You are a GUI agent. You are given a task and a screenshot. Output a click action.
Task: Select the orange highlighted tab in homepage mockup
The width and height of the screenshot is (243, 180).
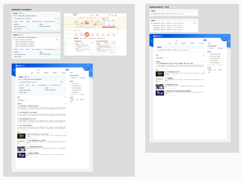76,38
